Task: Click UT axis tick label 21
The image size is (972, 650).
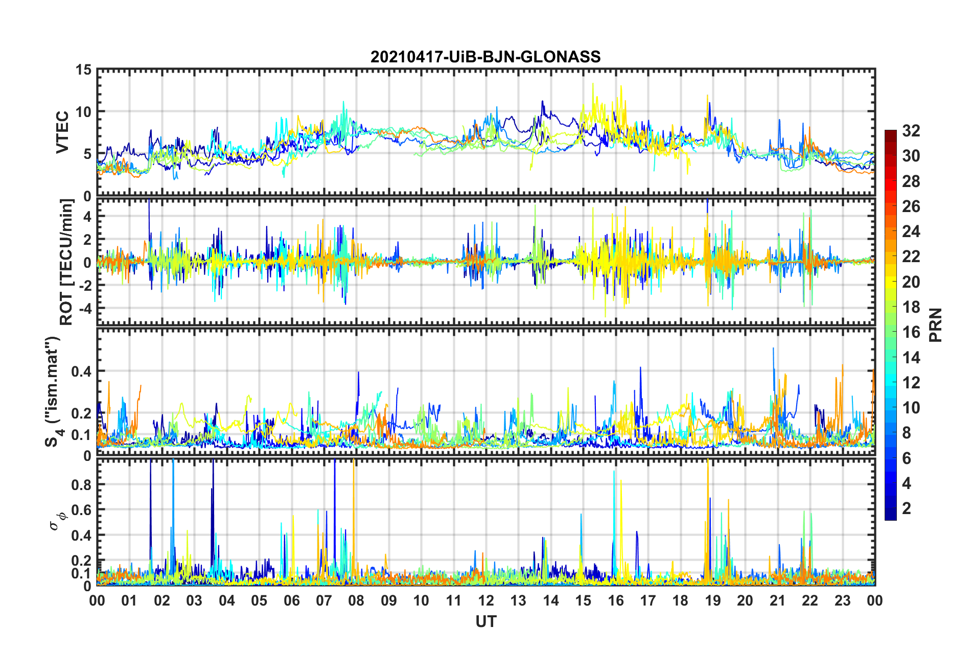Action: (x=778, y=600)
